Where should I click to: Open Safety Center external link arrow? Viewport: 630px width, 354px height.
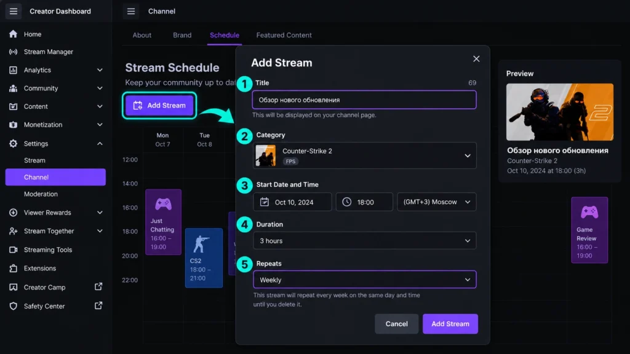[98, 305]
